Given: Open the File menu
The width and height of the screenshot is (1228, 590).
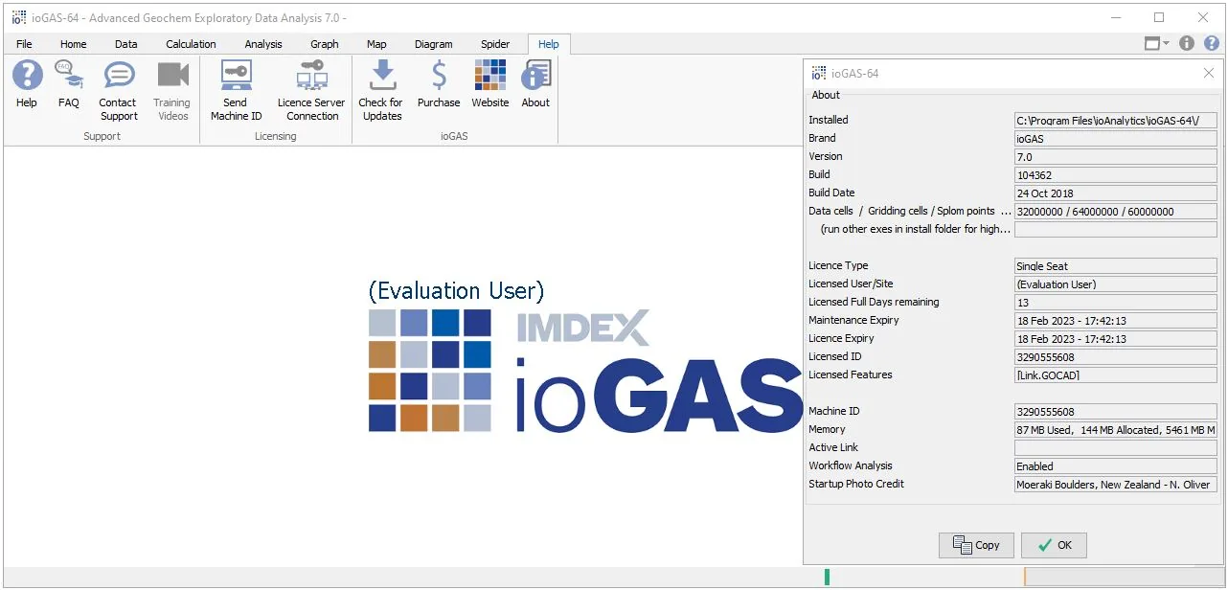Looking at the screenshot, I should point(24,44).
